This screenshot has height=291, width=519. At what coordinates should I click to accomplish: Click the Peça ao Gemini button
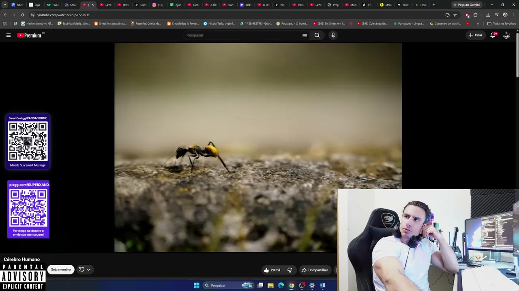tap(467, 5)
